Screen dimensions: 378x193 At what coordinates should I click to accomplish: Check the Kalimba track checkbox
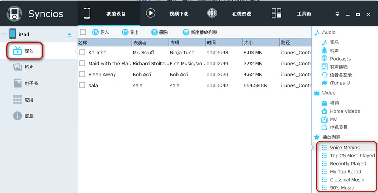[x=82, y=52]
